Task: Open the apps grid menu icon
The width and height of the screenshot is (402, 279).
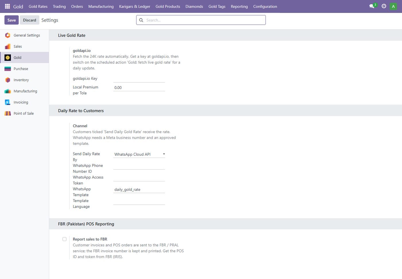Action: tap(7, 6)
